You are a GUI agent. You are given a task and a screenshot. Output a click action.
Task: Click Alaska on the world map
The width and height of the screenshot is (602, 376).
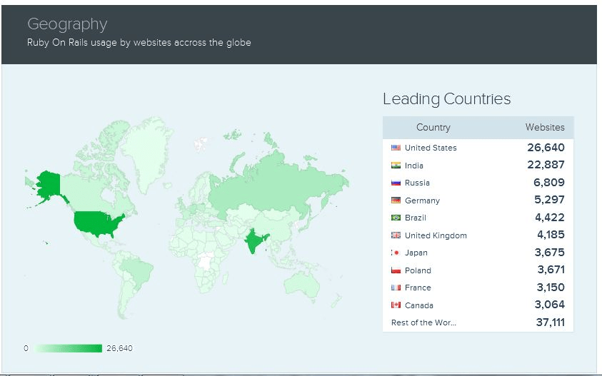pyautogui.click(x=49, y=186)
